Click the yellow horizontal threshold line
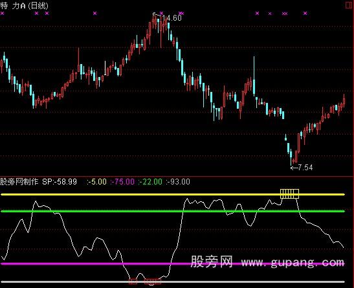The width and height of the screenshot is (354, 288). click(173, 194)
